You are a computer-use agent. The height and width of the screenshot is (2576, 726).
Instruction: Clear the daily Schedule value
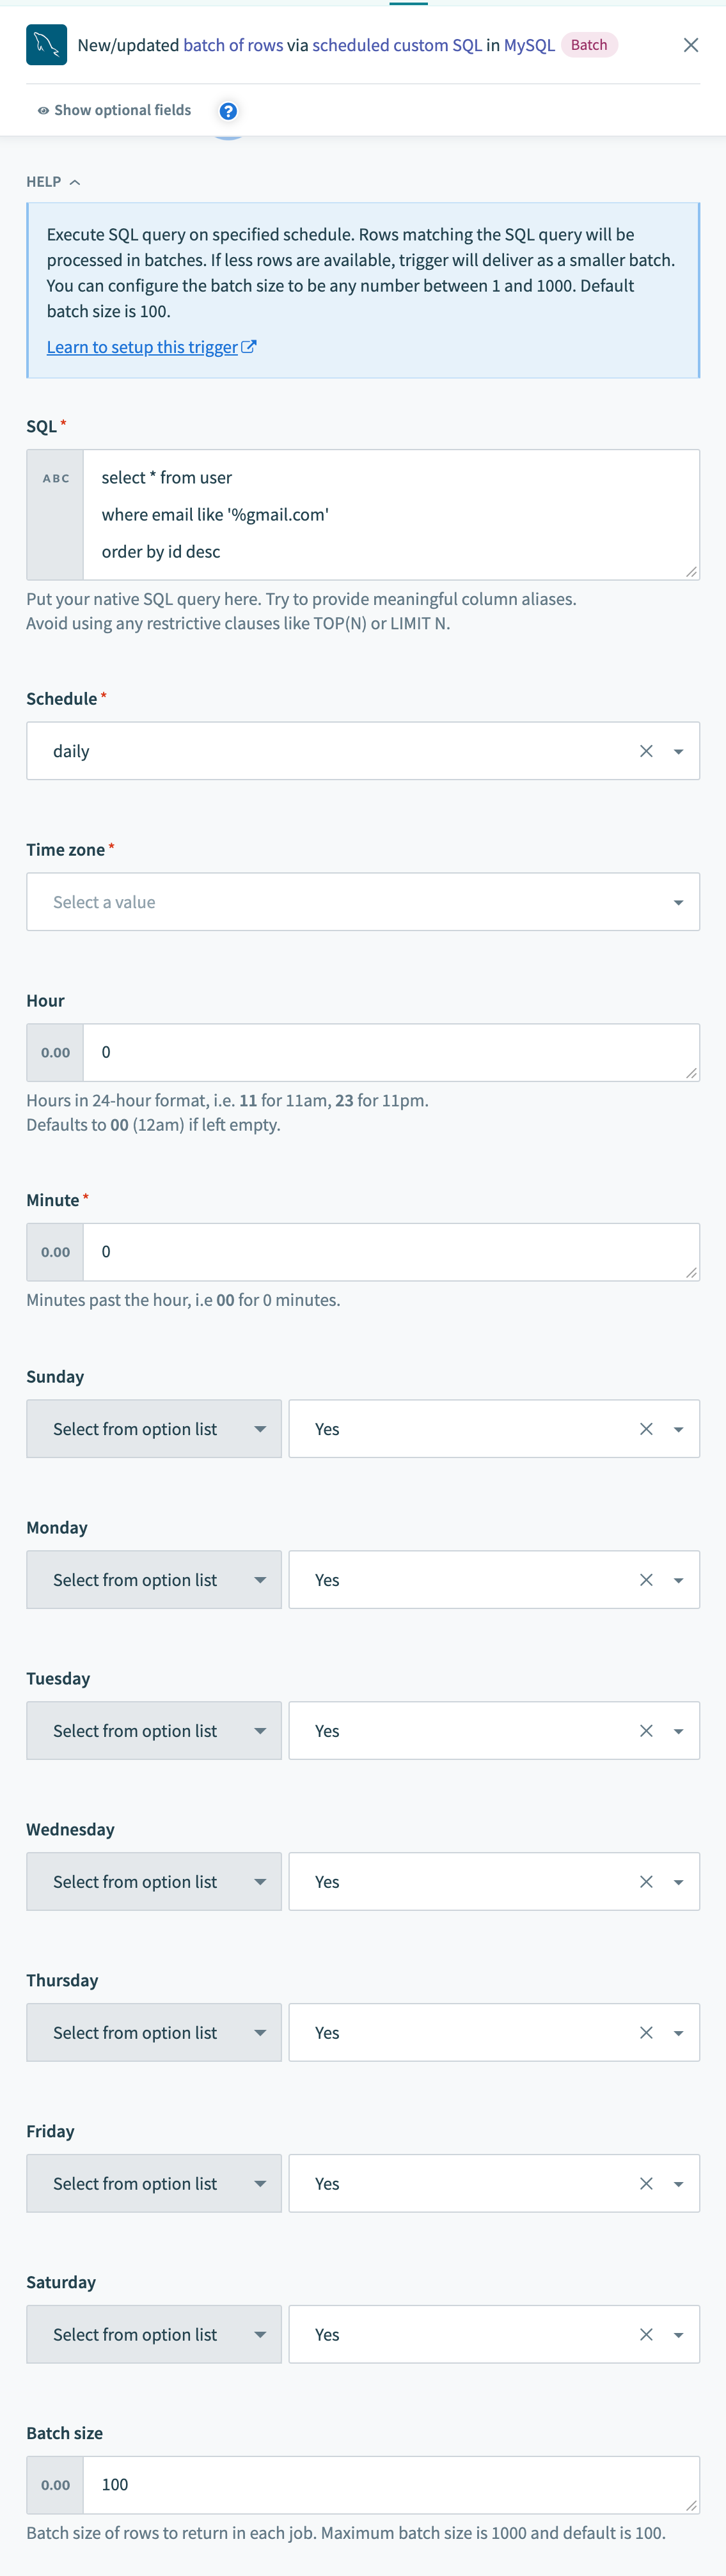pyautogui.click(x=646, y=751)
